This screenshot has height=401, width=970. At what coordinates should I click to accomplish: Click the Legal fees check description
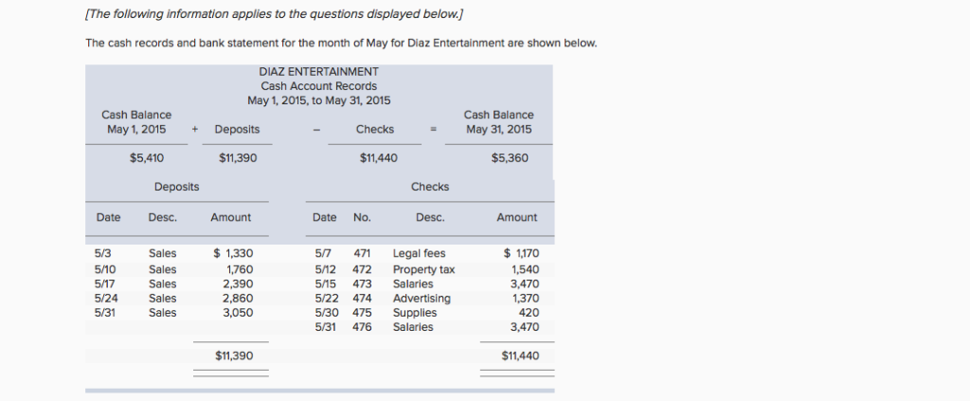pos(419,254)
